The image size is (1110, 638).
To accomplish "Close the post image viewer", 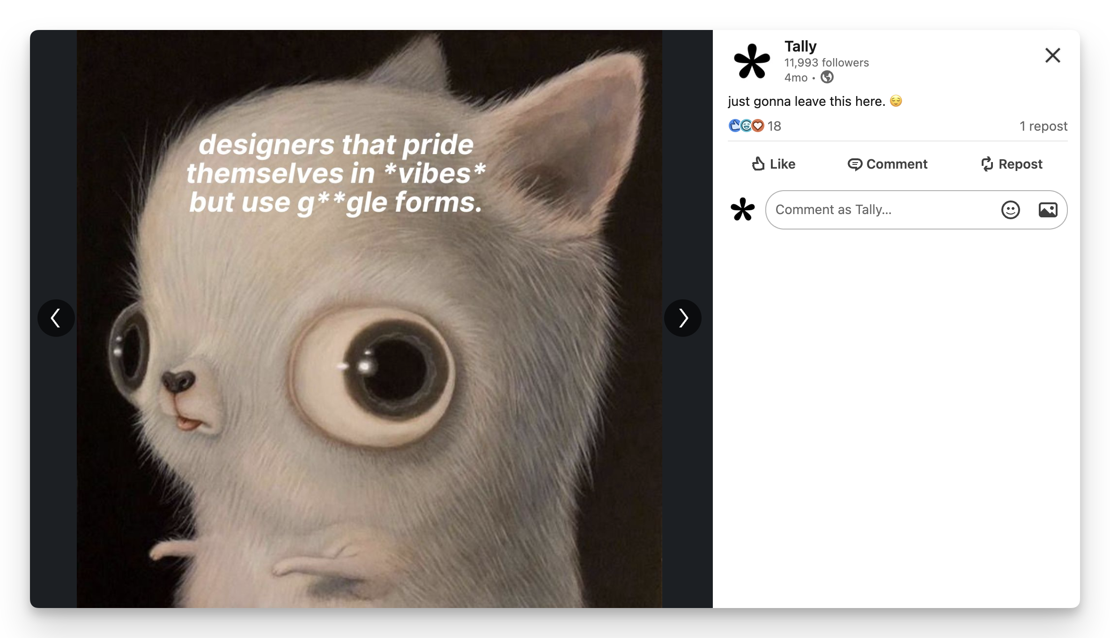I will tap(1052, 55).
